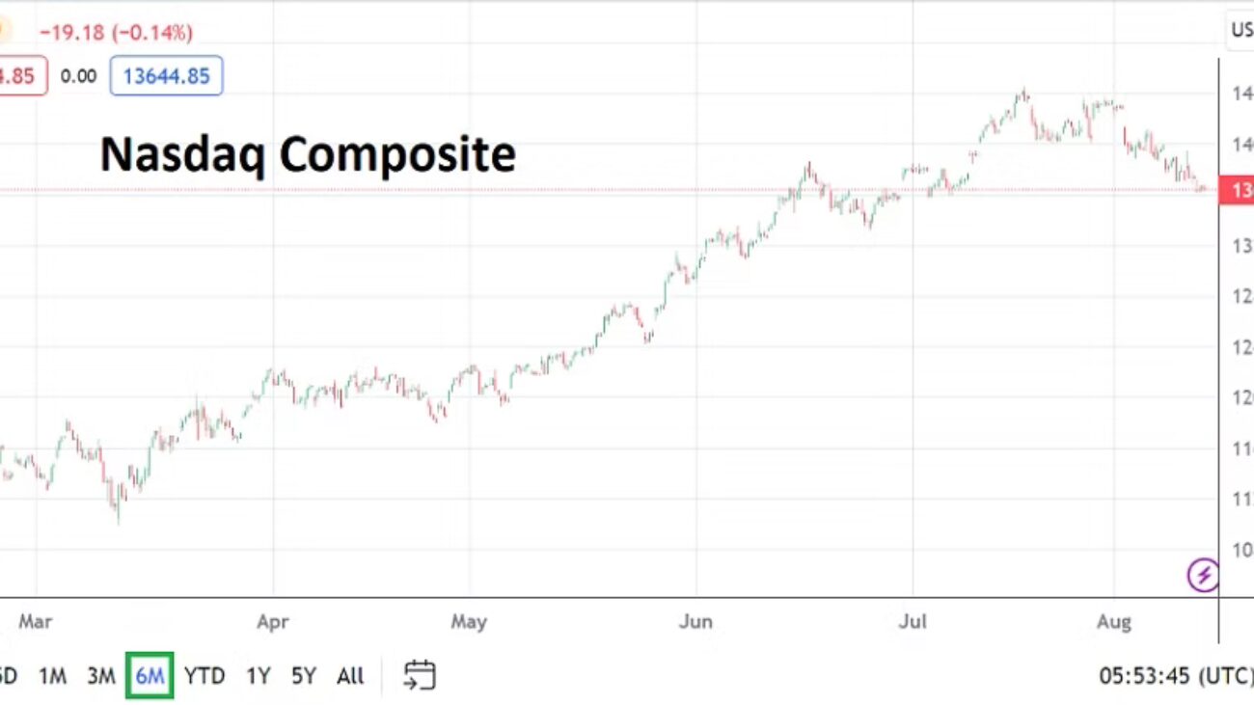Set chart range to 1Y

(258, 676)
